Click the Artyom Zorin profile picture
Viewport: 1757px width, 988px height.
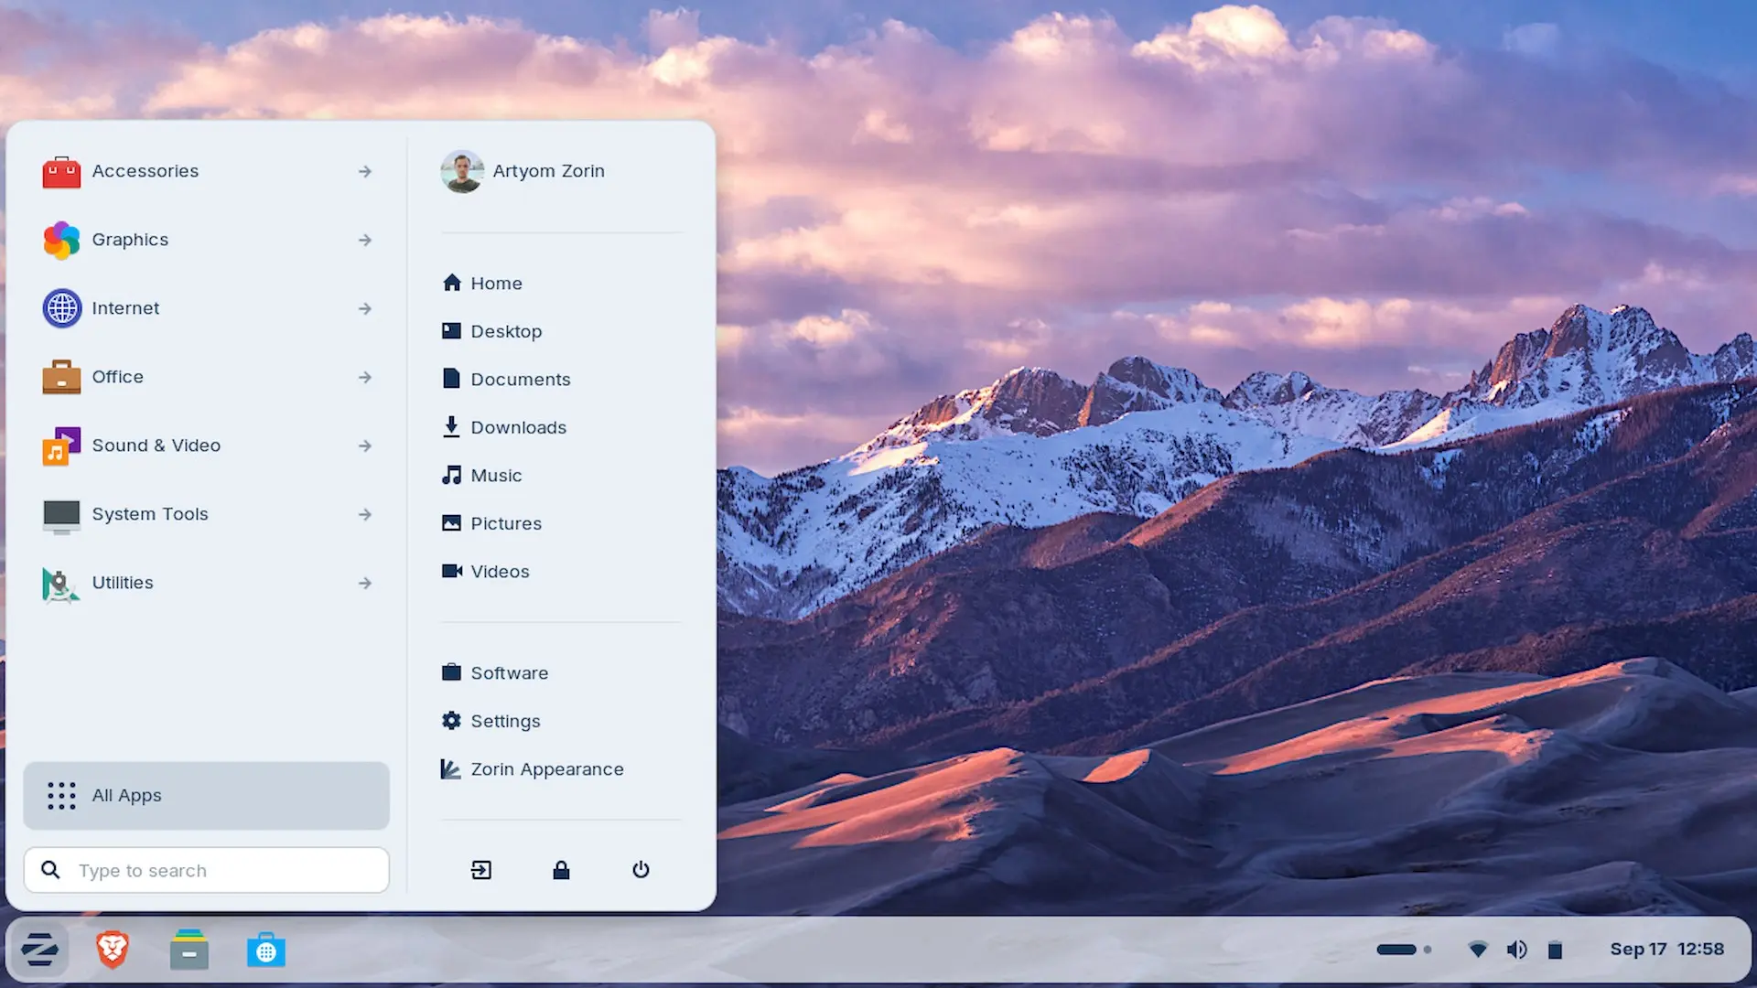pyautogui.click(x=463, y=171)
